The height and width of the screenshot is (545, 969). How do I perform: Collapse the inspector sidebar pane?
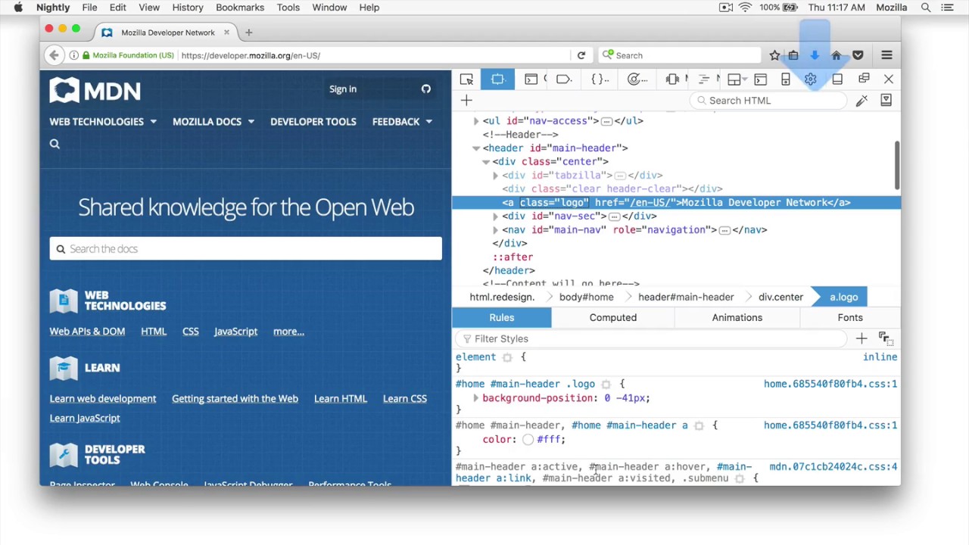(886, 100)
